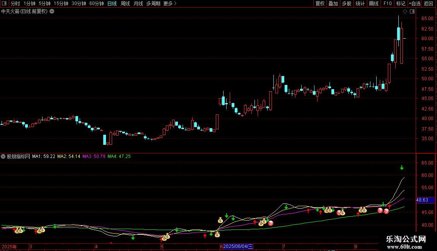Click the green down arrow above the MA1 peak

401,168
